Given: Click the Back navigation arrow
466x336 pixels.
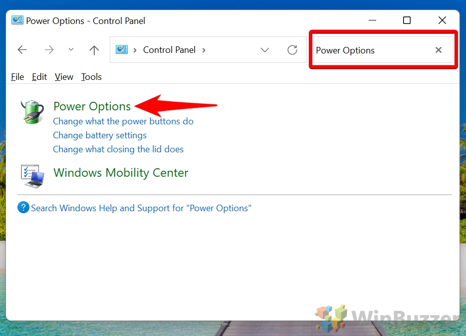Looking at the screenshot, I should tap(22, 49).
